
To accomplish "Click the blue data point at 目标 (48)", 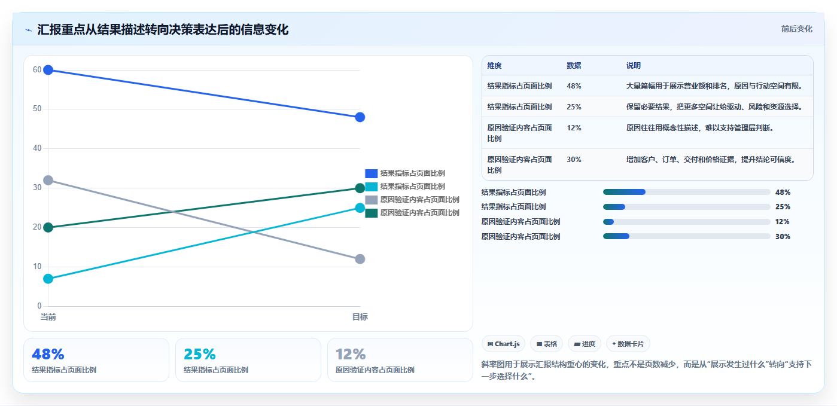I will [360, 117].
